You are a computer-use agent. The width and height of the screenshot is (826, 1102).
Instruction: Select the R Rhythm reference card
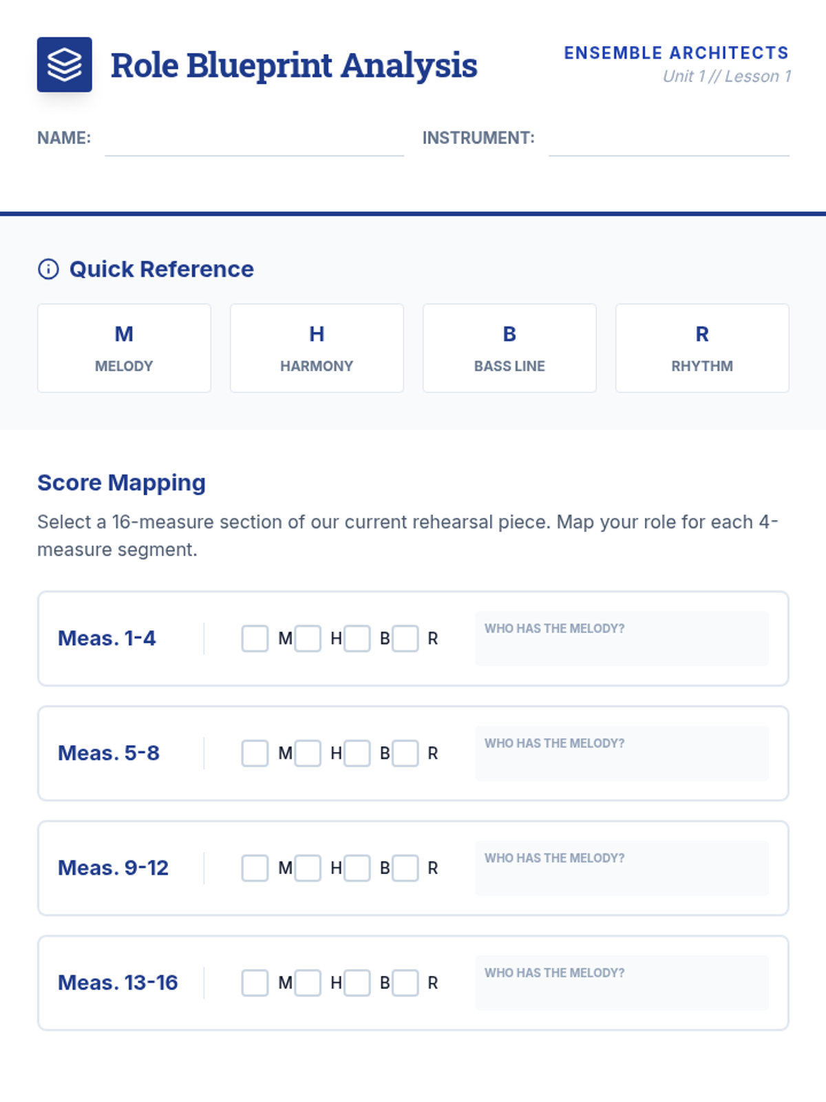click(702, 349)
